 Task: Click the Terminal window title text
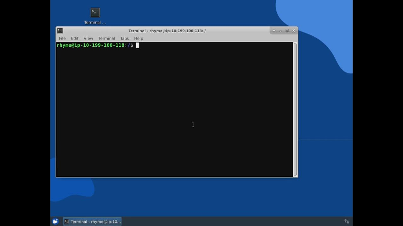coord(167,31)
